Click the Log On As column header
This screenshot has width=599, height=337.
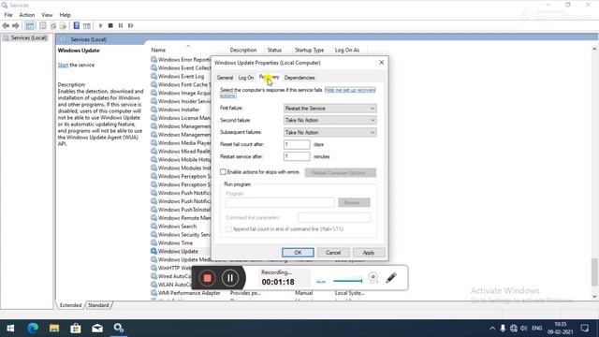point(347,50)
